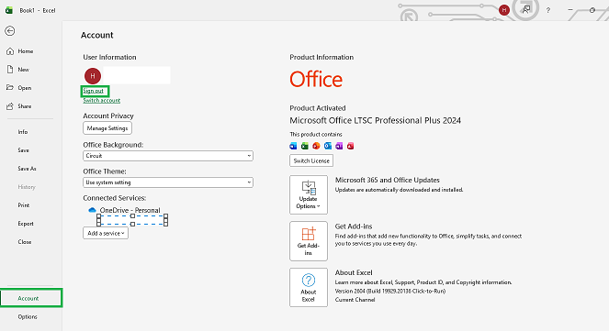Screen dimensions: 609x331
Task: Click the feedback person icon in title bar
Action: (x=526, y=9)
